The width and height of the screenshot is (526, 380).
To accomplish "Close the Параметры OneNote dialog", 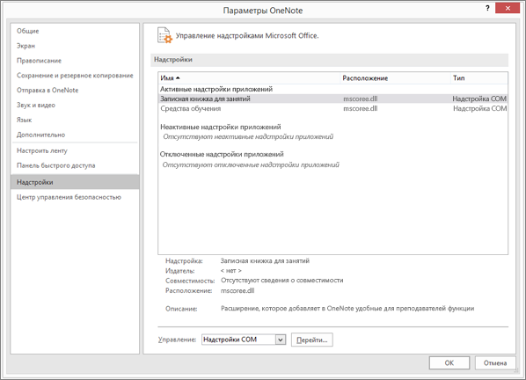I will (x=508, y=9).
